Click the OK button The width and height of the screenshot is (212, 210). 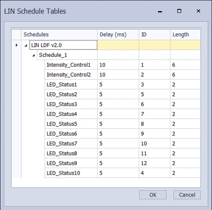pyautogui.click(x=153, y=195)
